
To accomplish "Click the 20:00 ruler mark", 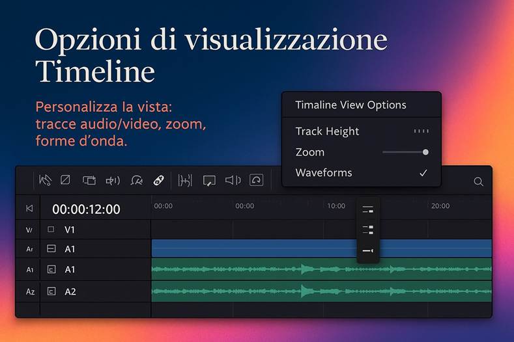I will click(440, 206).
